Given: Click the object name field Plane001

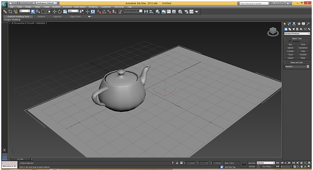Looking at the screenshot, I should click(x=295, y=66).
